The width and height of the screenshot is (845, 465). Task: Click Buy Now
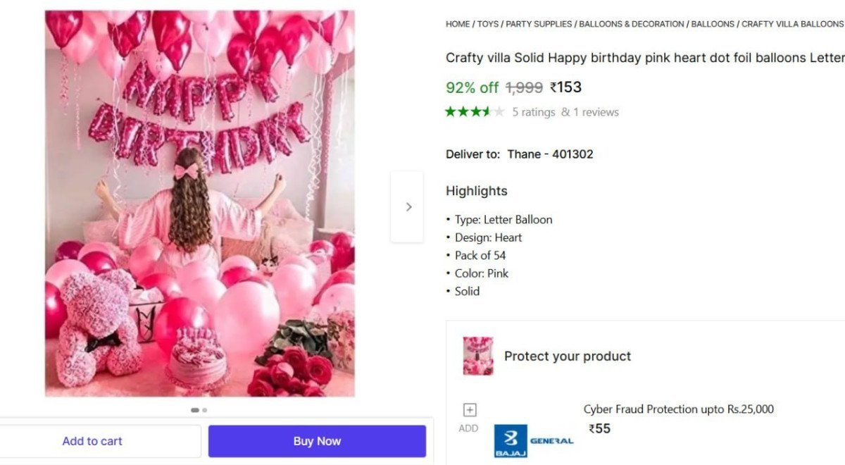316,440
